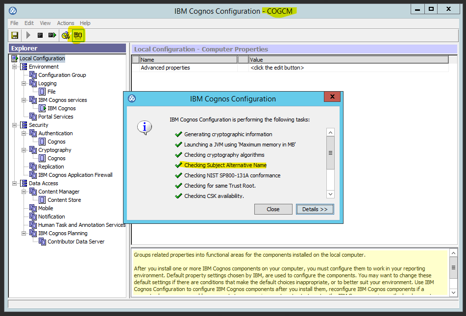The width and height of the screenshot is (466, 316).
Task: Open the File menu
Action: pos(14,23)
